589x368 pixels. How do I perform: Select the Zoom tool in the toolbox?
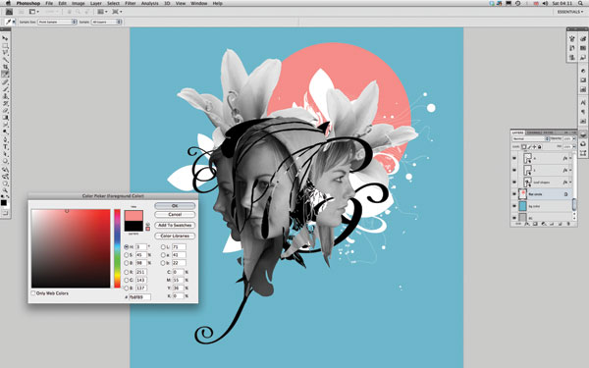click(5, 190)
